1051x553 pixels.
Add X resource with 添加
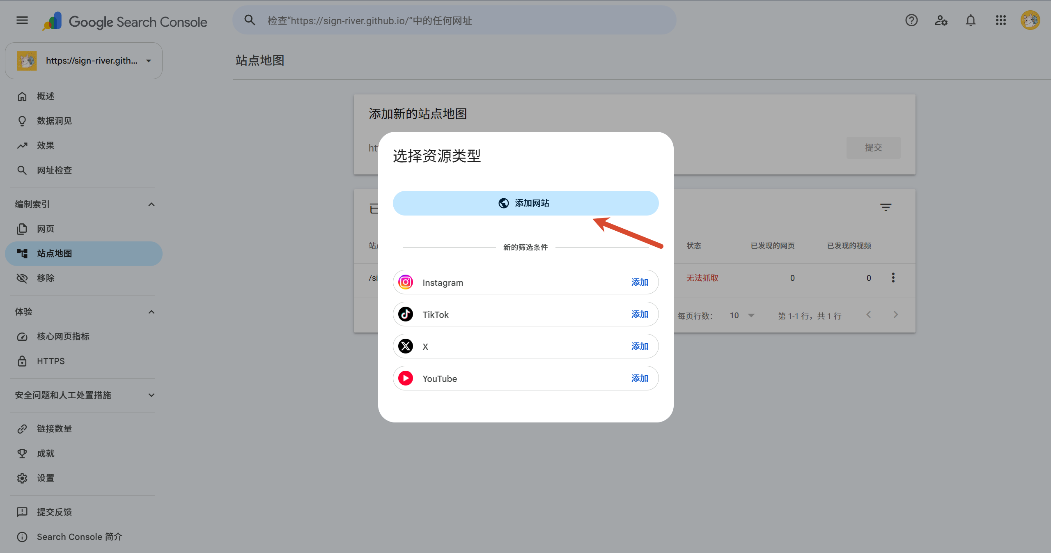coord(640,346)
